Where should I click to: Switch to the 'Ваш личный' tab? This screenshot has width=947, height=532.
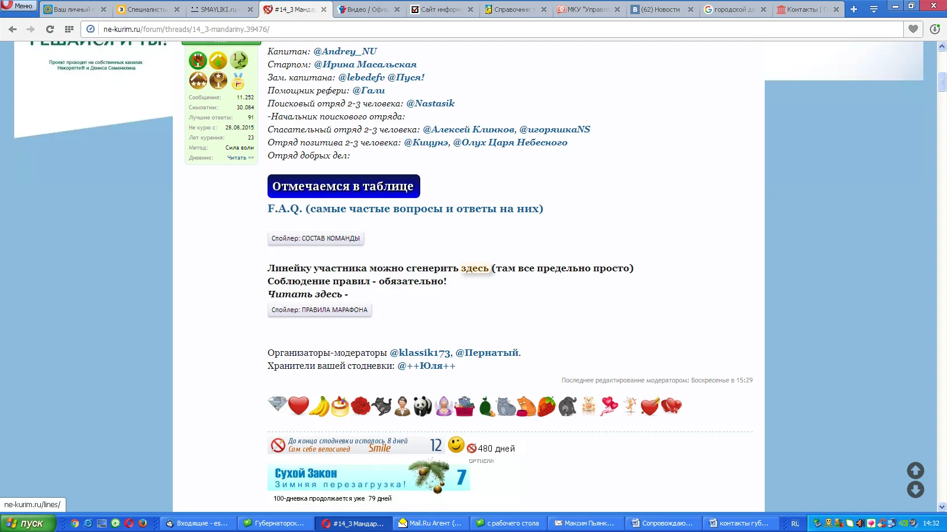pos(75,9)
